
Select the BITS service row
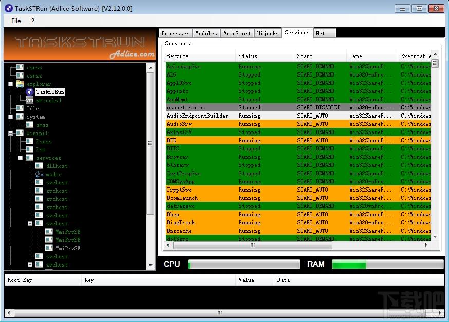298,148
